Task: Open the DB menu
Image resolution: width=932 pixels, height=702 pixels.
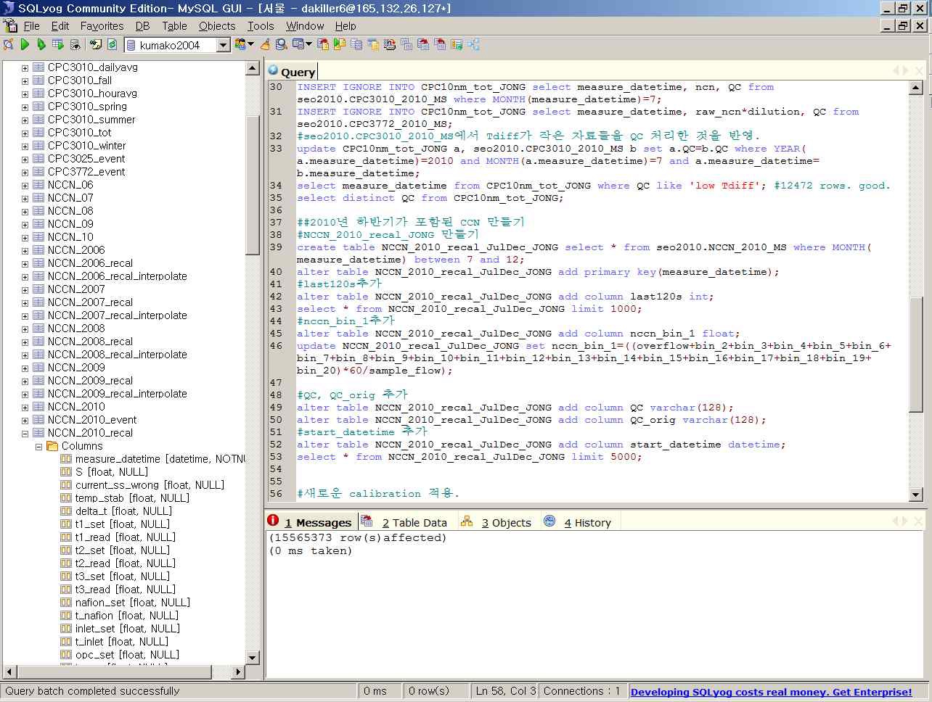Action: pyautogui.click(x=142, y=26)
